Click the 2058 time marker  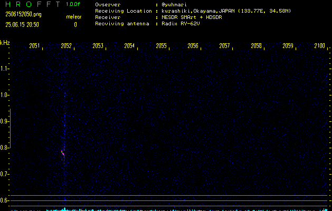(x=256, y=46)
